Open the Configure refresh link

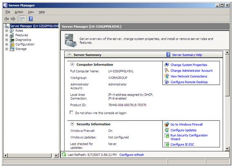click(x=132, y=155)
